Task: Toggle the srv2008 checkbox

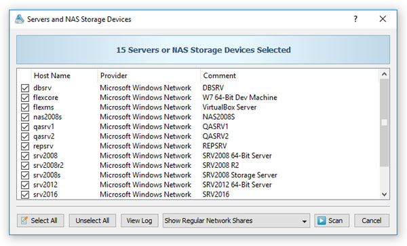Action: point(25,156)
